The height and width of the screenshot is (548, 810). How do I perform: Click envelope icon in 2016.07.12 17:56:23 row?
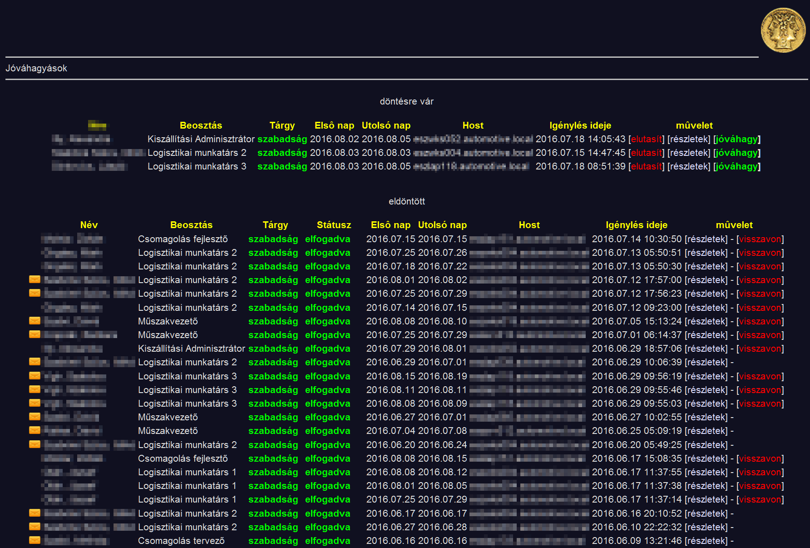(x=35, y=293)
